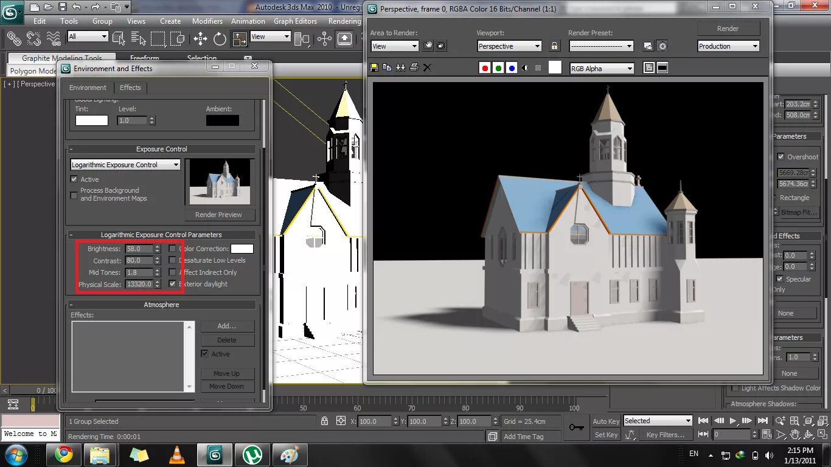Image resolution: width=831 pixels, height=467 pixels.
Task: Click the Unlink Selection icon
Action: pyautogui.click(x=34, y=39)
